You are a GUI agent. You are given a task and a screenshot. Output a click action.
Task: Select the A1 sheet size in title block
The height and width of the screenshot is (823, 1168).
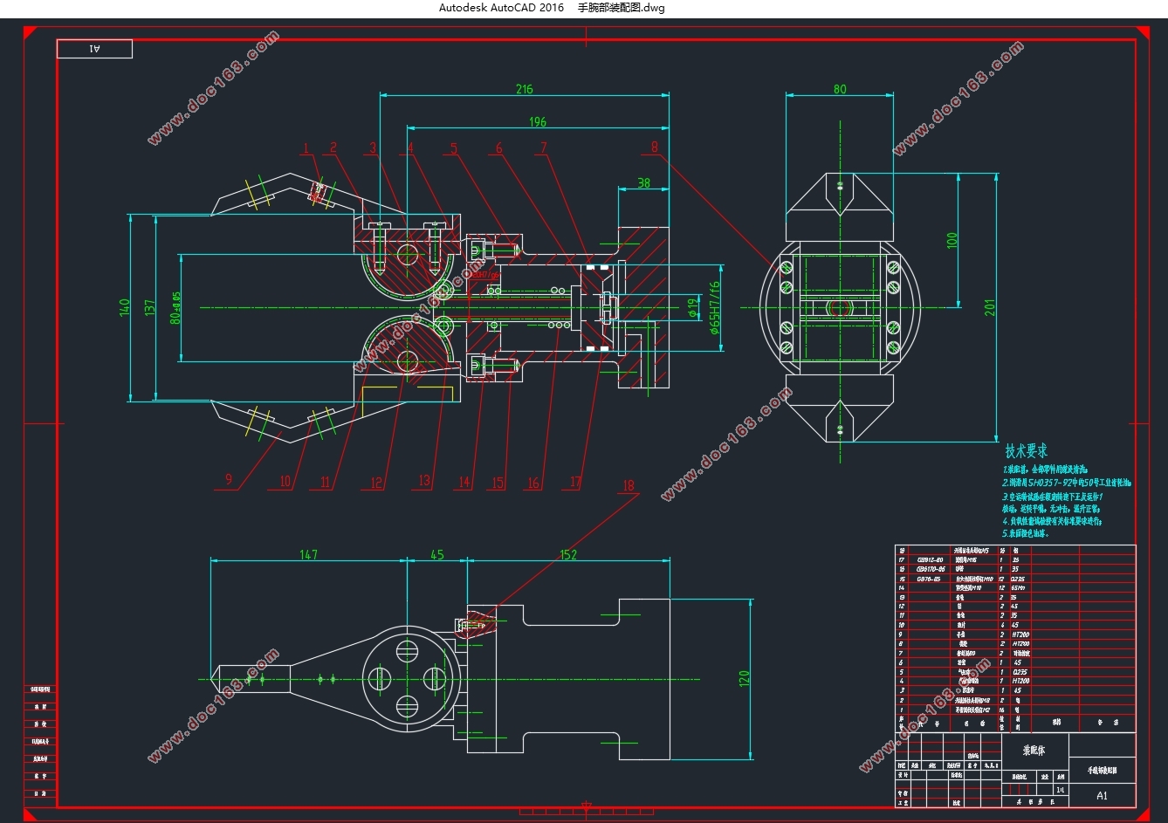coord(1102,795)
